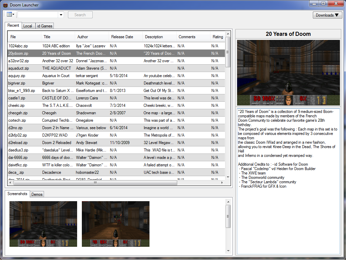Sort by the Release Date column header
346x260 pixels.
tap(125, 37)
